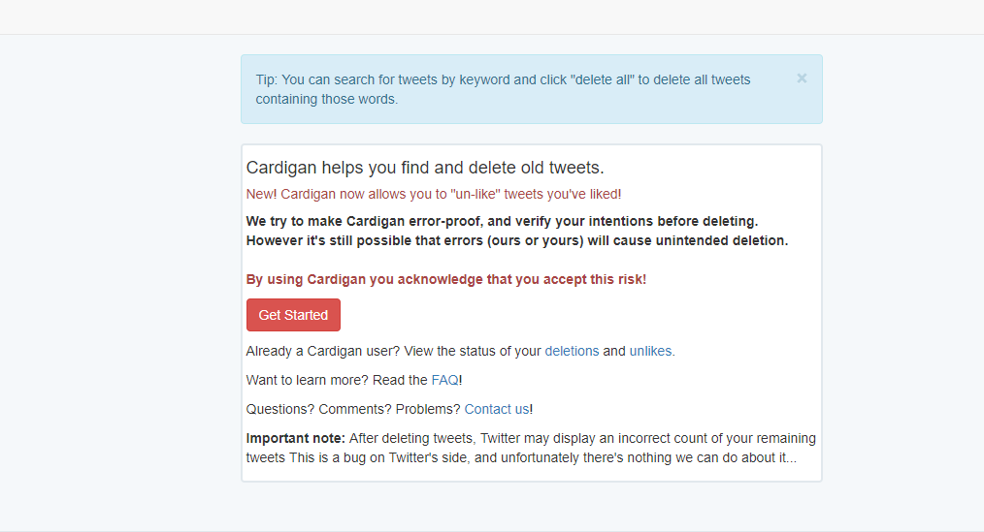Click the heading about deleting old tweets
This screenshot has width=984, height=532.
(x=425, y=168)
